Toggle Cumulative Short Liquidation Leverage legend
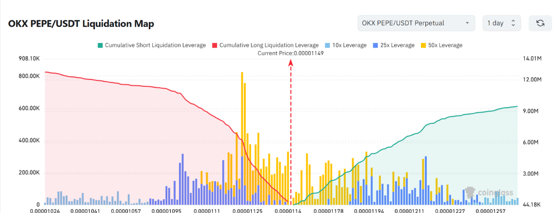The height and width of the screenshot is (213, 557). click(x=152, y=45)
